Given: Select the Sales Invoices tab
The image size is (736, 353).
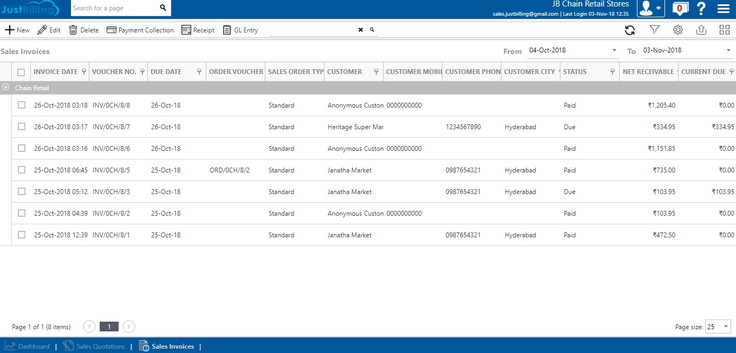Looking at the screenshot, I should [x=167, y=347].
